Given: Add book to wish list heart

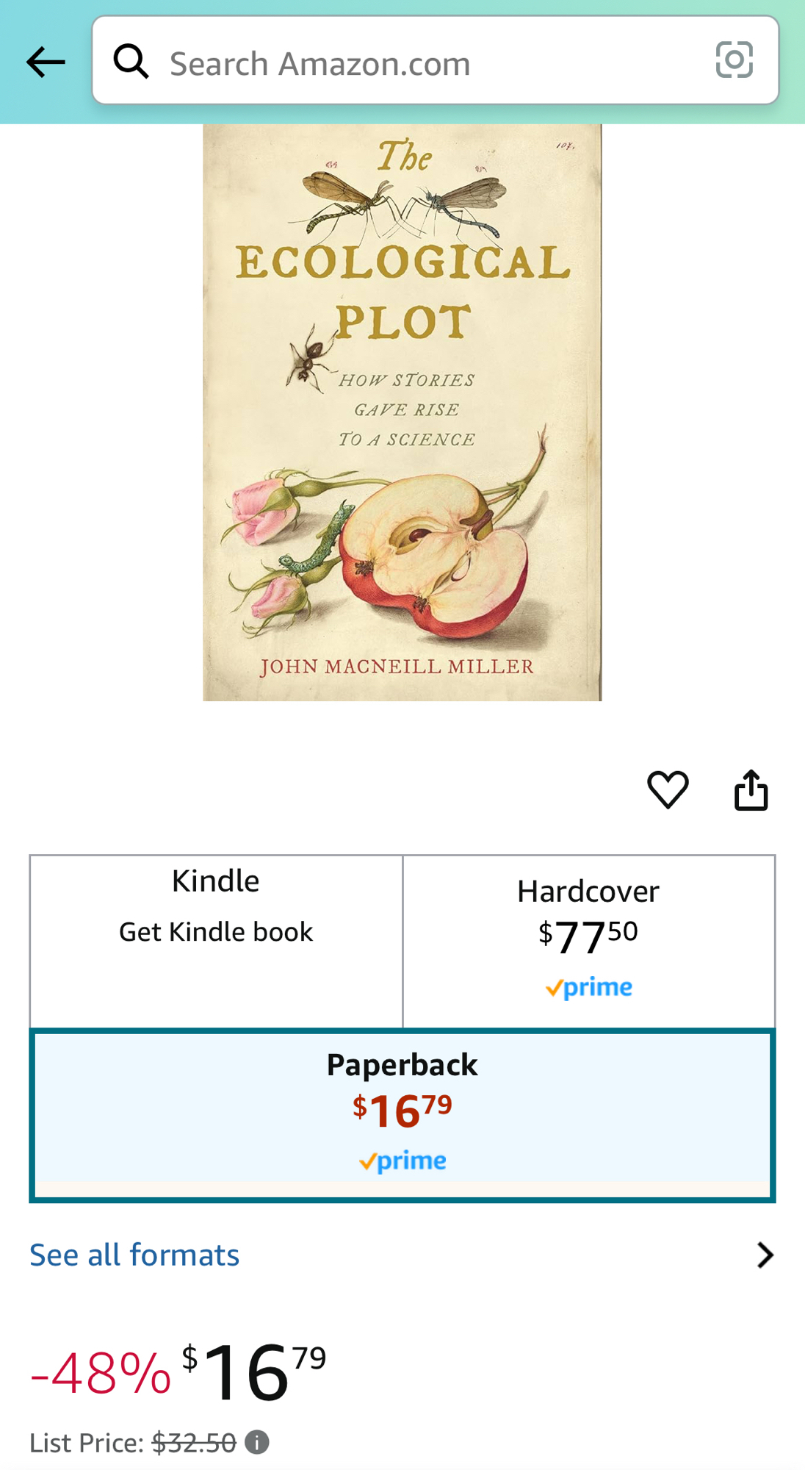Looking at the screenshot, I should tap(668, 790).
